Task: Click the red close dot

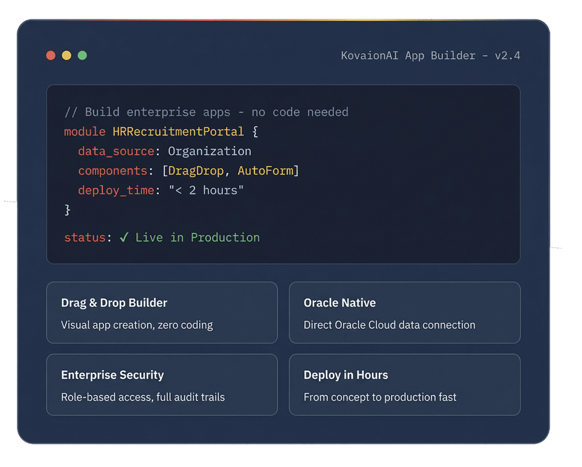Action: pos(51,55)
